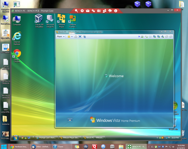Image resolution: width=188 pixels, height=149 pixels.
Task: Open deleteme folder on host desktop
Action: click(x=6, y=120)
